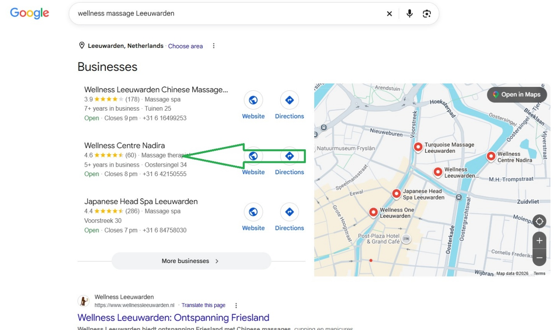Image resolution: width=557 pixels, height=330 pixels.
Task: Click the phone number +31 6 84758030
Action: point(165,230)
